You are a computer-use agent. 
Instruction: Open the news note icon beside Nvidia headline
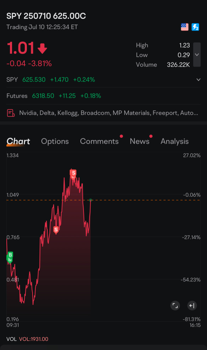click(11, 113)
